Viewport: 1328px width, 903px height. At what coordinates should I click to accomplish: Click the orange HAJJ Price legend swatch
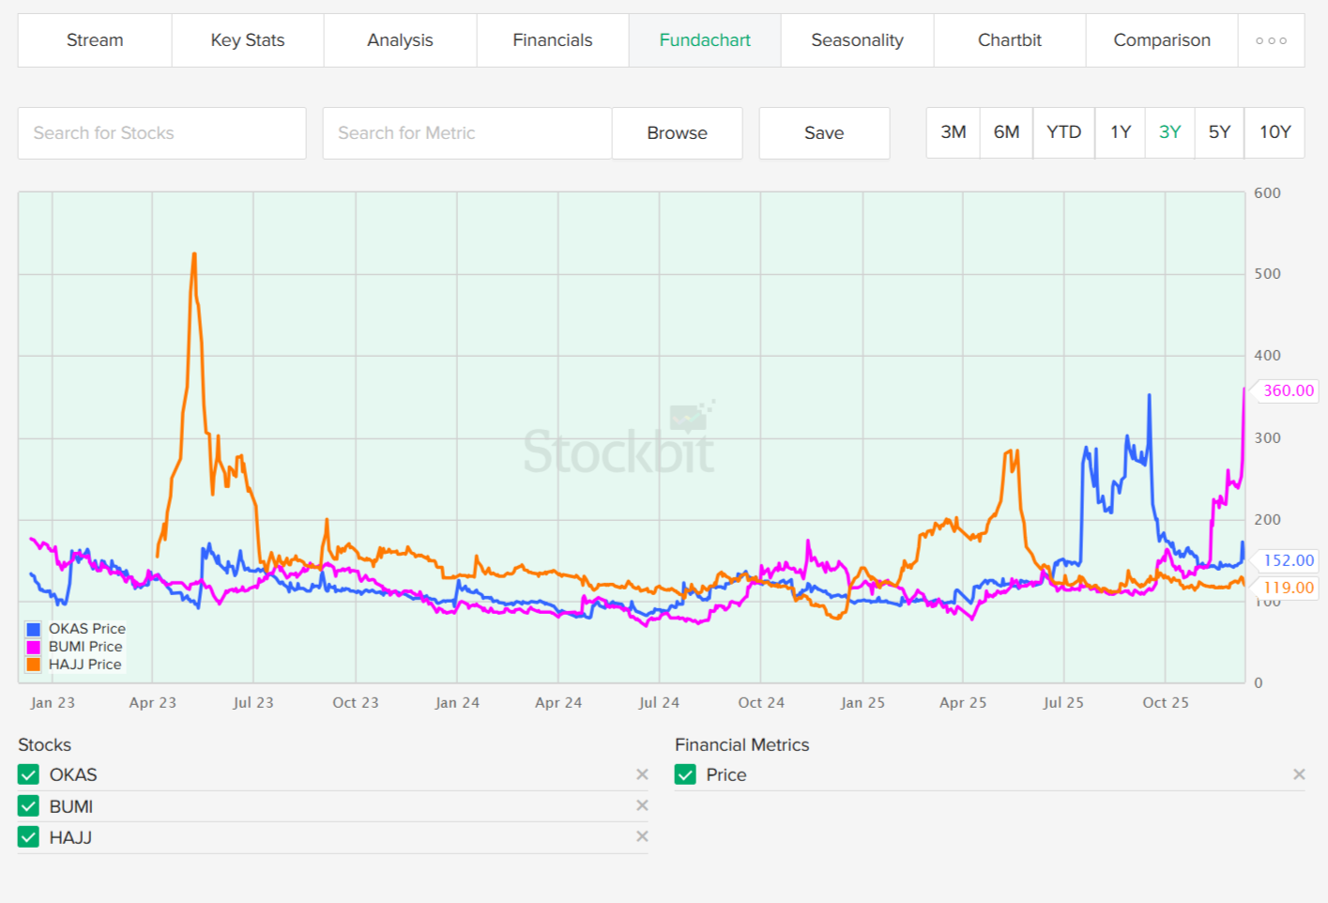coord(34,665)
